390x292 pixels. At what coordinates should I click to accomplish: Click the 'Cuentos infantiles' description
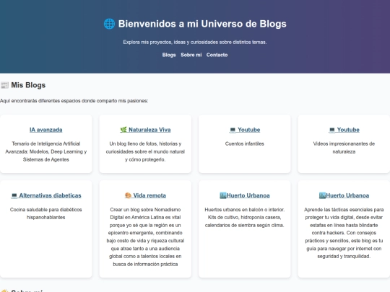point(245,143)
